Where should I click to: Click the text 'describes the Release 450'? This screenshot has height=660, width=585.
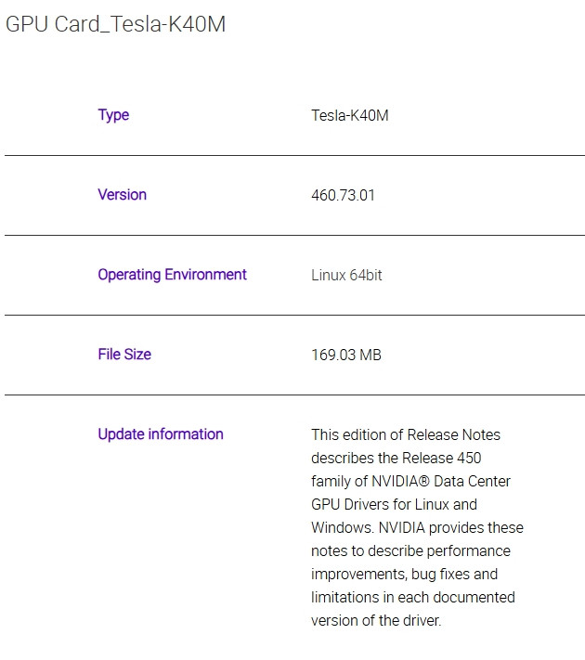click(x=396, y=459)
